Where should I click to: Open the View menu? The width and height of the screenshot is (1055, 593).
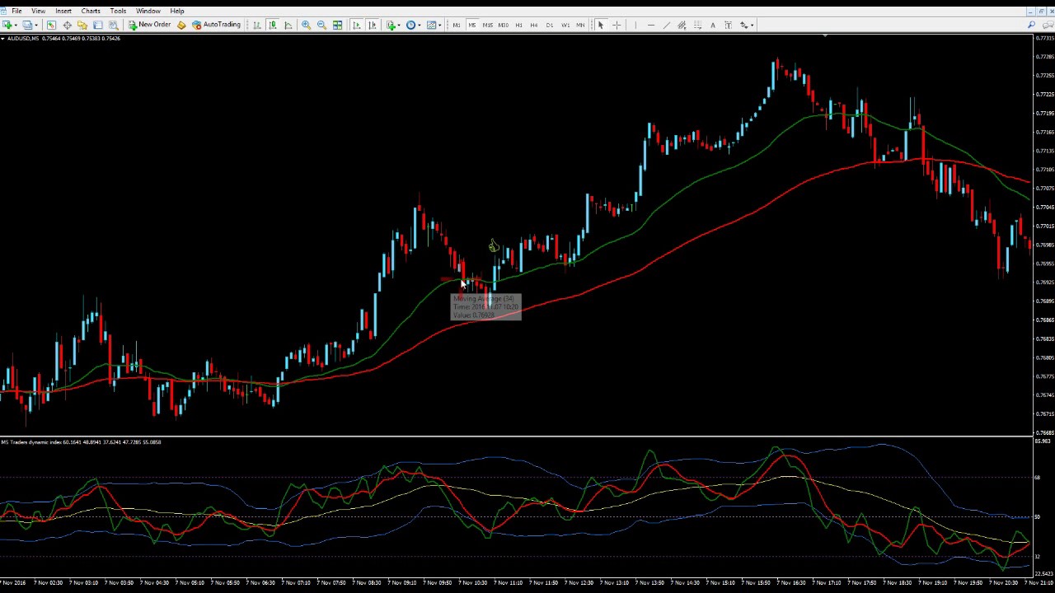pos(38,11)
